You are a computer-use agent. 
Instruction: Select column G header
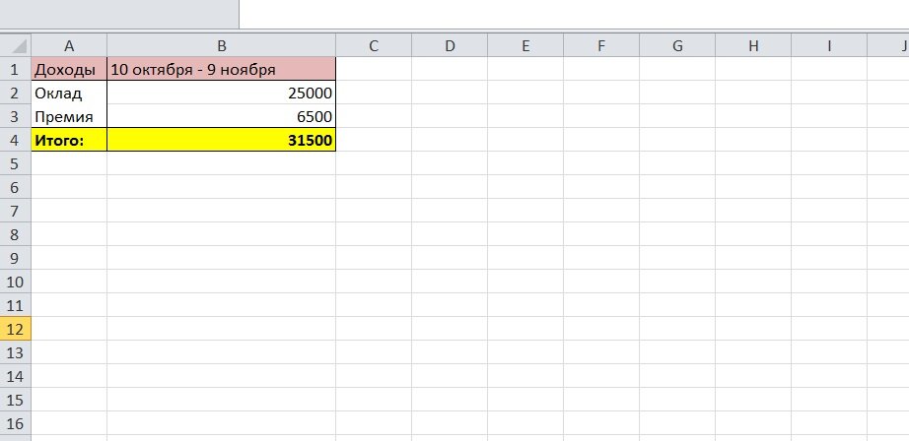[677, 45]
